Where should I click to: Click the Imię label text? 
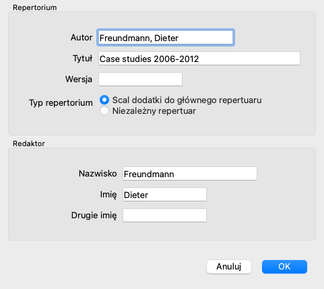[x=108, y=195]
